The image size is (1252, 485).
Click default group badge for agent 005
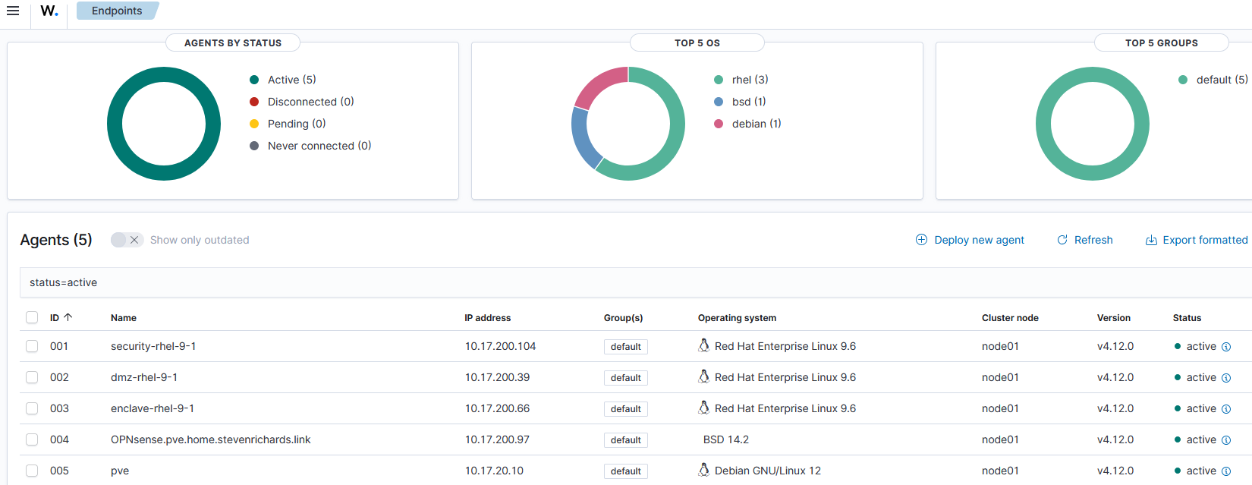click(x=626, y=471)
